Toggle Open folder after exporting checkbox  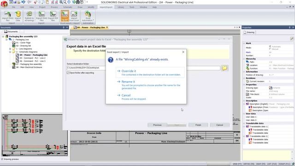68,73
